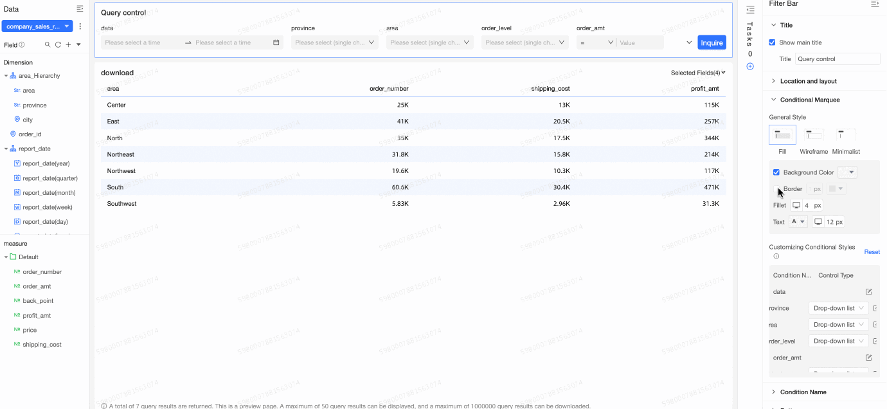Click the start time date field
887x409 pixels.
click(x=141, y=42)
